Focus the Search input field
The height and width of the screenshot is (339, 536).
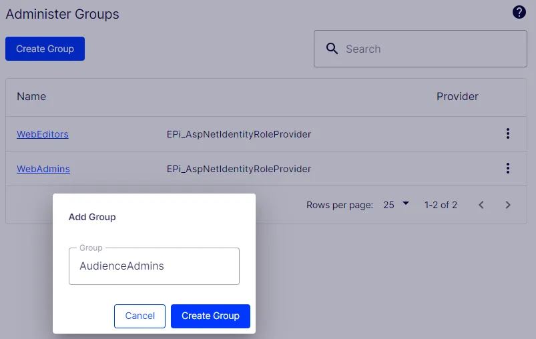tap(421, 49)
